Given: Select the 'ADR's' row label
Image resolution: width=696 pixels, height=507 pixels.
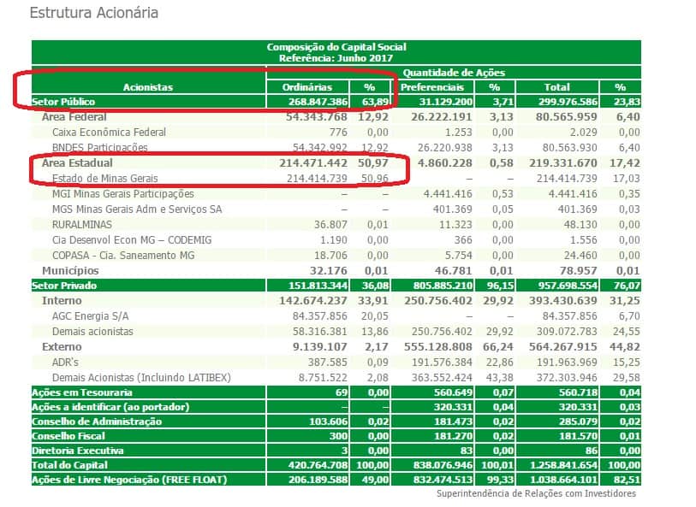Looking at the screenshot, I should [65, 363].
